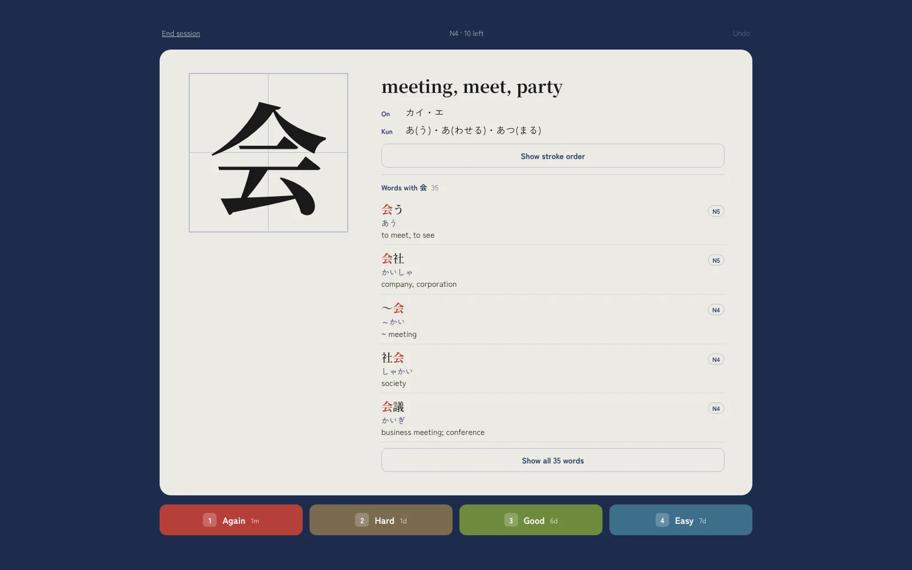Image resolution: width=912 pixels, height=570 pixels.
Task: Select the word 会う
Action: [392, 210]
